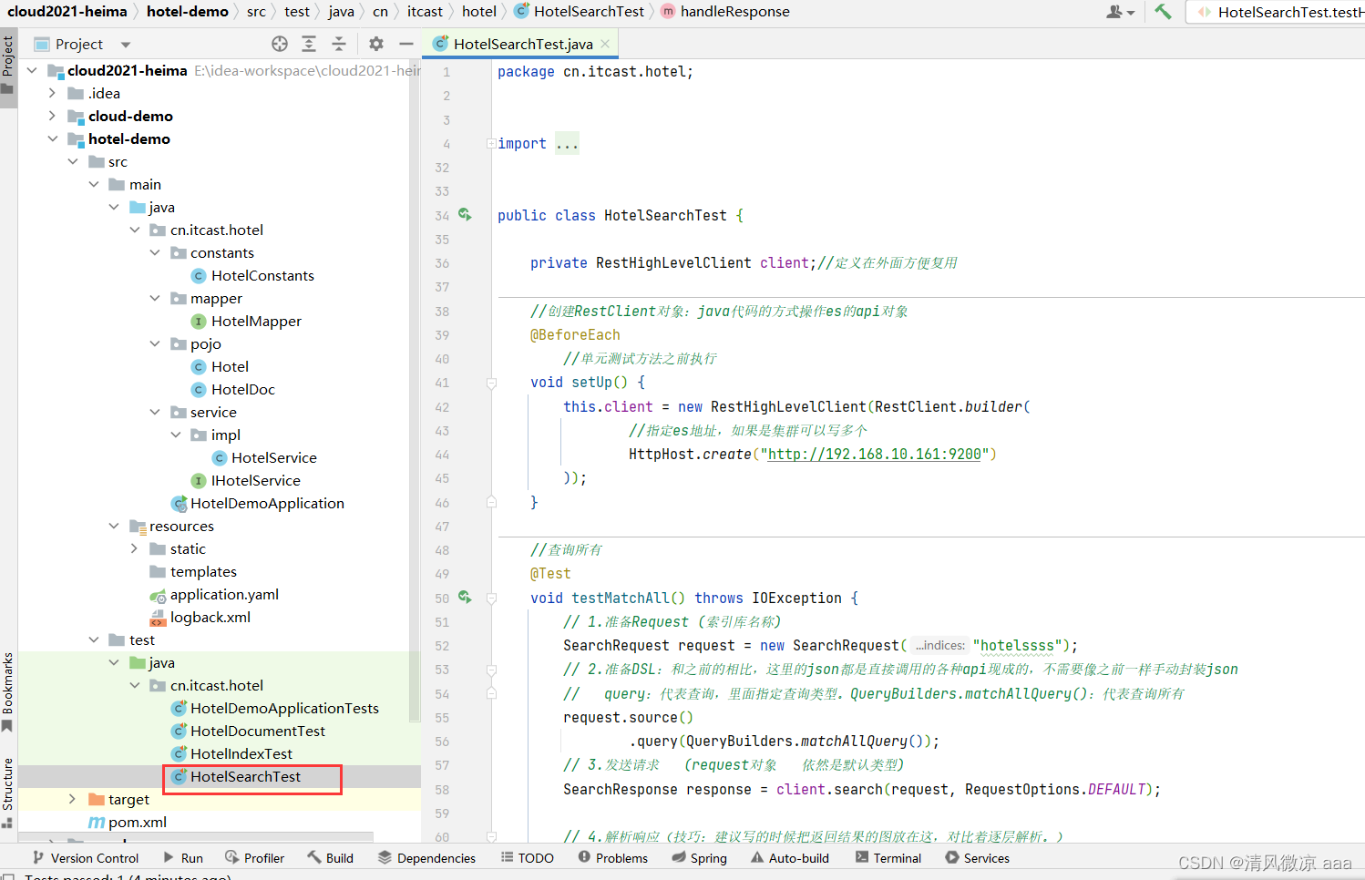1365x880 pixels.
Task: Open the Profiler tool window
Action: (255, 858)
